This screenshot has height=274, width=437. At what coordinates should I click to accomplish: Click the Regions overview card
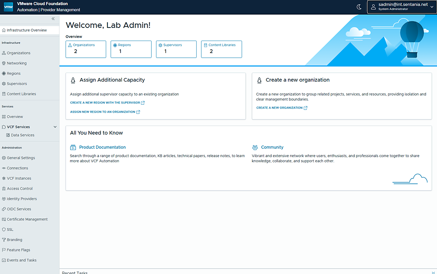[131, 49]
